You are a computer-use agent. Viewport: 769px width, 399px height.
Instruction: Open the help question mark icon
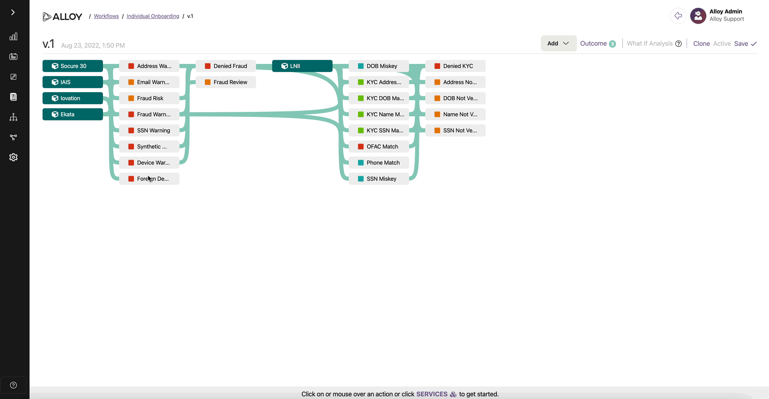[x=13, y=385]
